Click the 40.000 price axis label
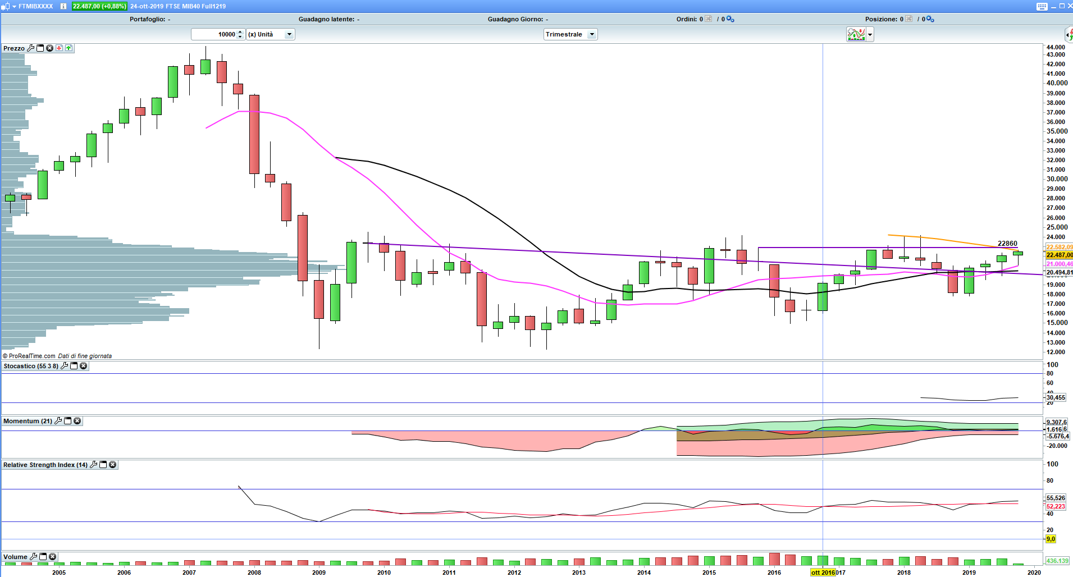1073x577 pixels. coord(1057,83)
